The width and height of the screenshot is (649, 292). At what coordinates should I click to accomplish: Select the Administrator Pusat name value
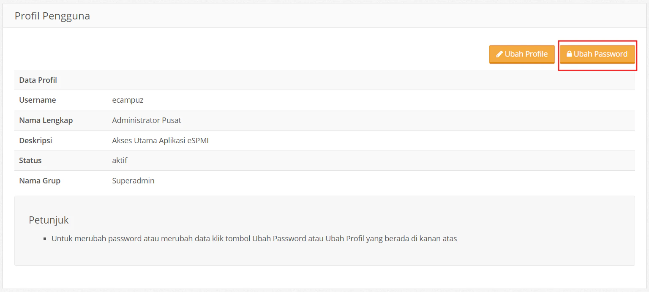146,120
